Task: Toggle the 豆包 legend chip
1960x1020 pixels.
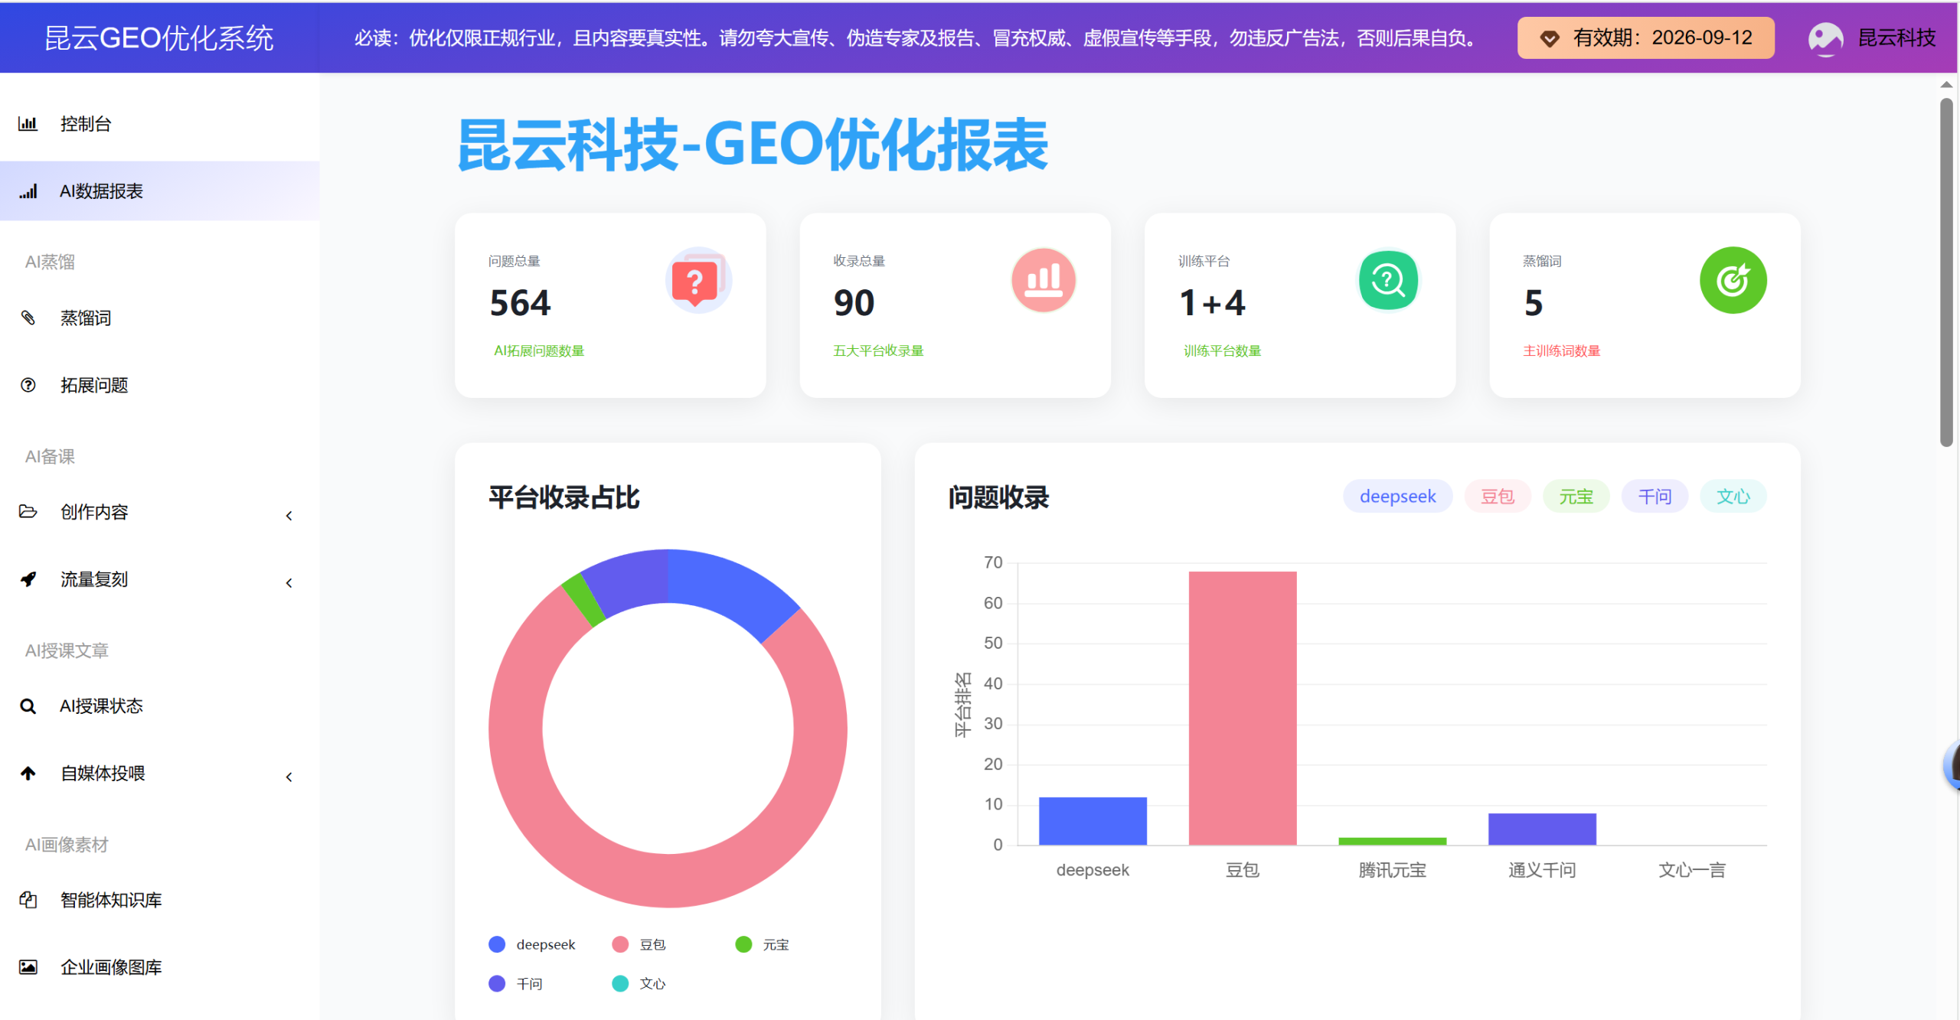Action: pos(1498,496)
